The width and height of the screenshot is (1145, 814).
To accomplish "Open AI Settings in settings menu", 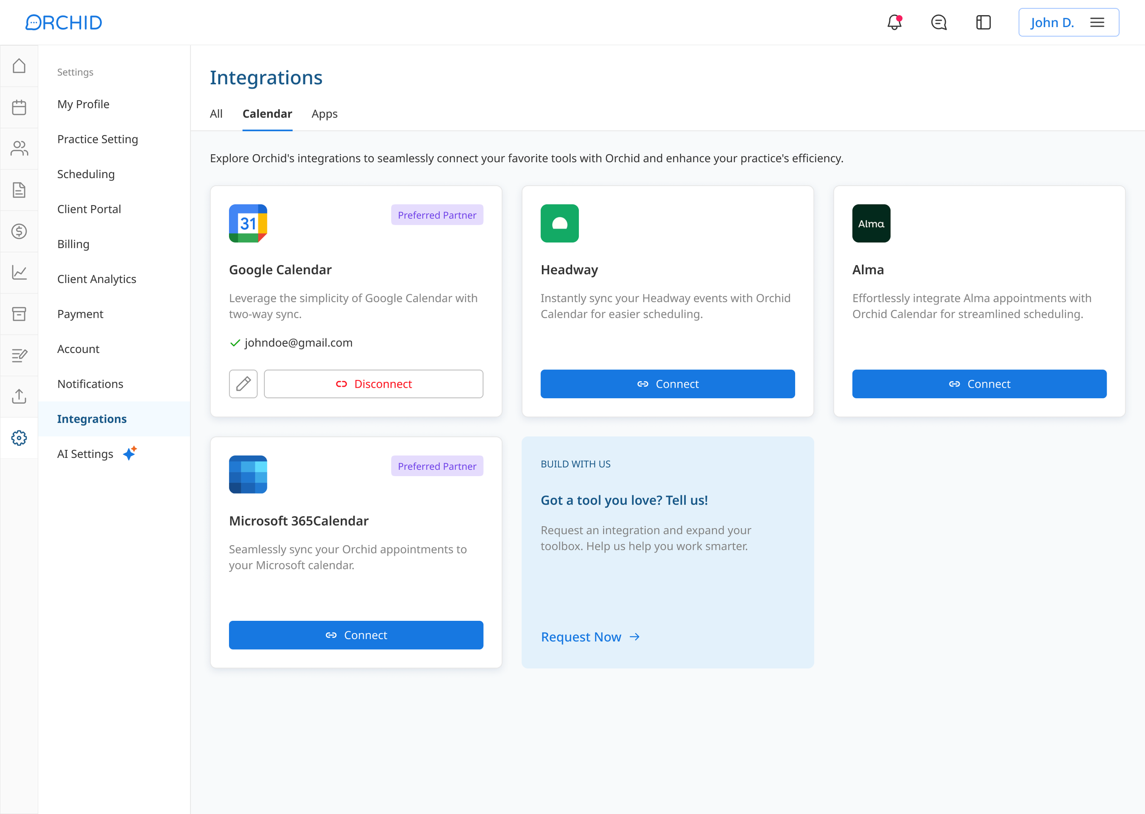I will point(86,454).
